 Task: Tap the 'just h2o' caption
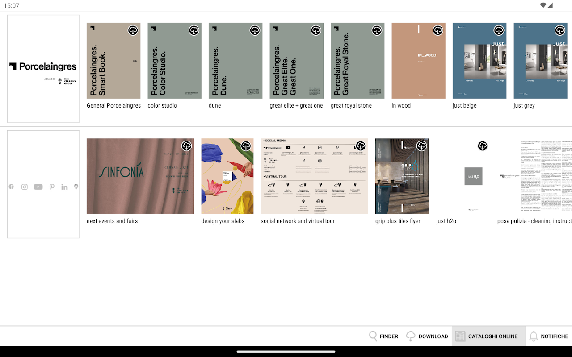(446, 221)
